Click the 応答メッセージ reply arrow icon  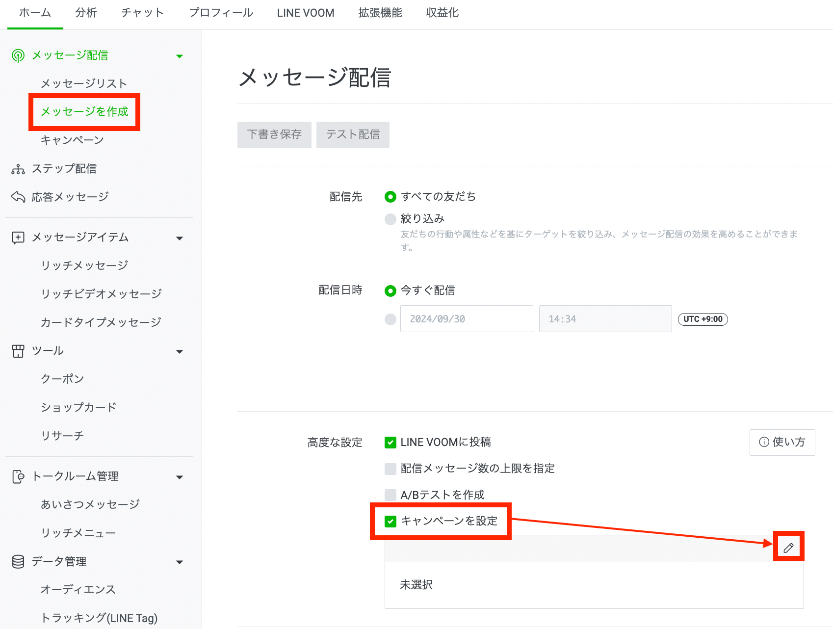[18, 197]
